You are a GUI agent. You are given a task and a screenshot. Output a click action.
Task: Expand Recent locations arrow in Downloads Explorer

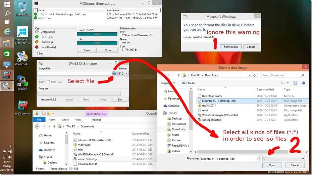tap(49, 127)
